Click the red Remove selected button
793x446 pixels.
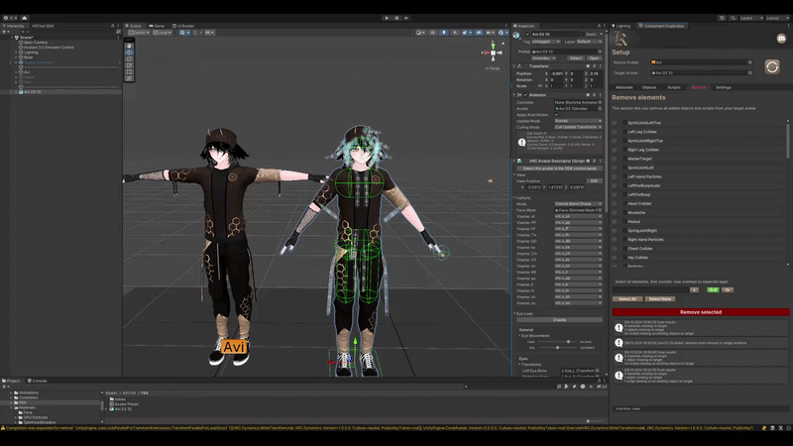(x=701, y=312)
